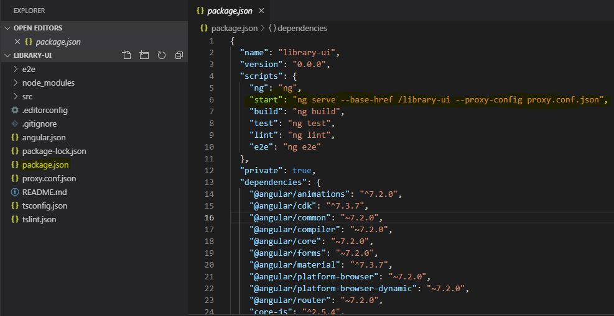Click the New Folder icon in explorer
The width and height of the screenshot is (614, 316).
click(144, 55)
